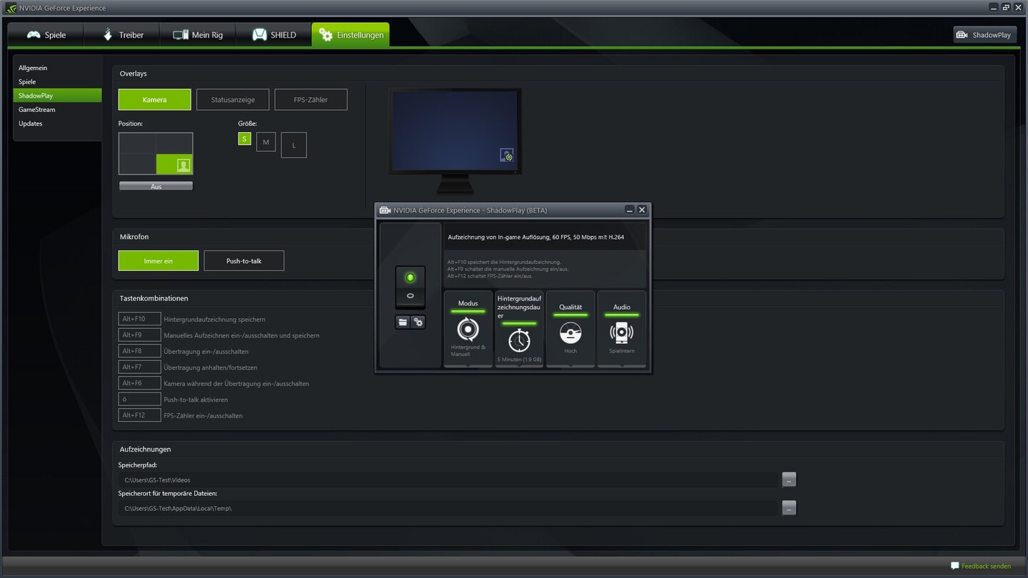Select overlay size L
This screenshot has height=578, width=1028.
(x=293, y=145)
